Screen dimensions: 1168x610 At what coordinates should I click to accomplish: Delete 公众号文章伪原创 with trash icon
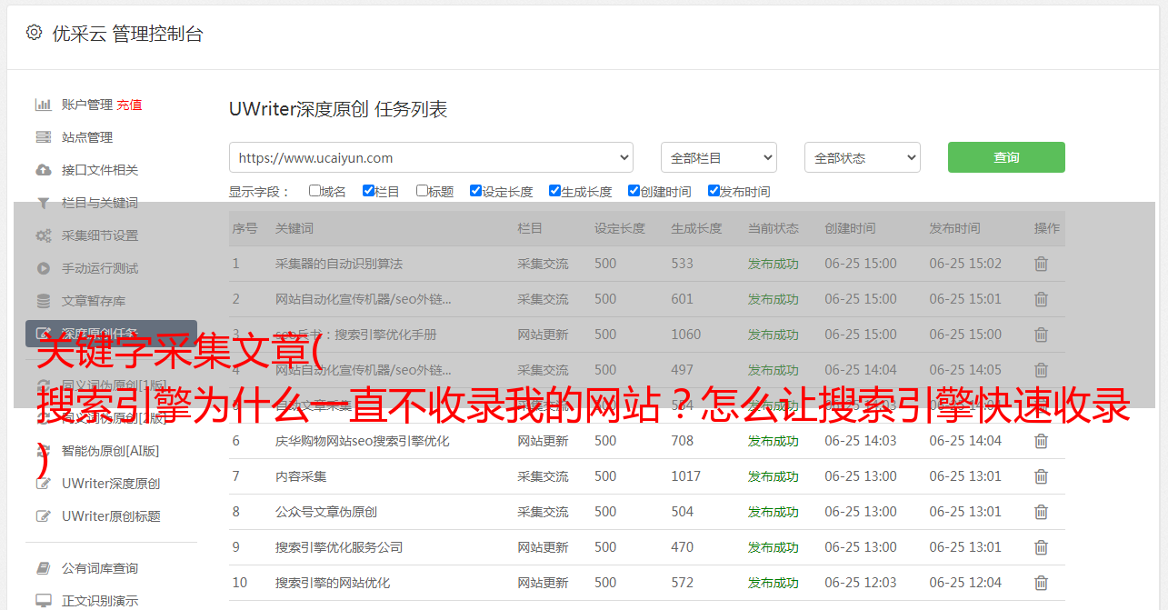1042,512
